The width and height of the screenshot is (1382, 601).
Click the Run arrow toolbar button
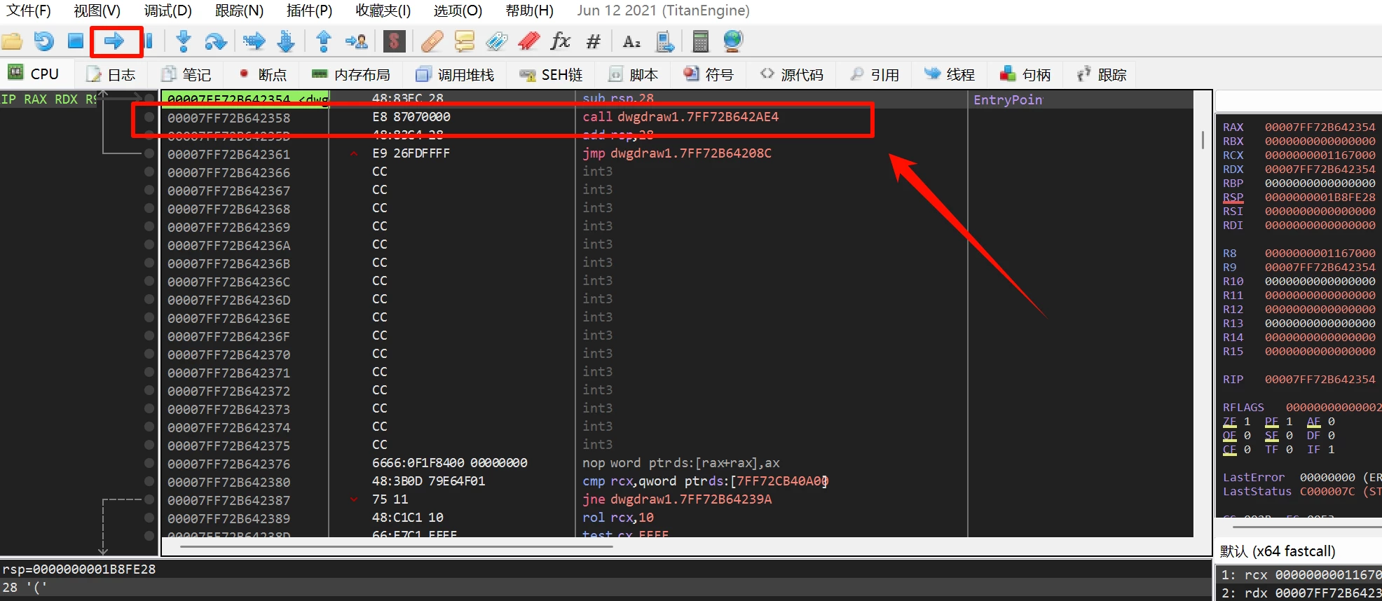point(114,41)
